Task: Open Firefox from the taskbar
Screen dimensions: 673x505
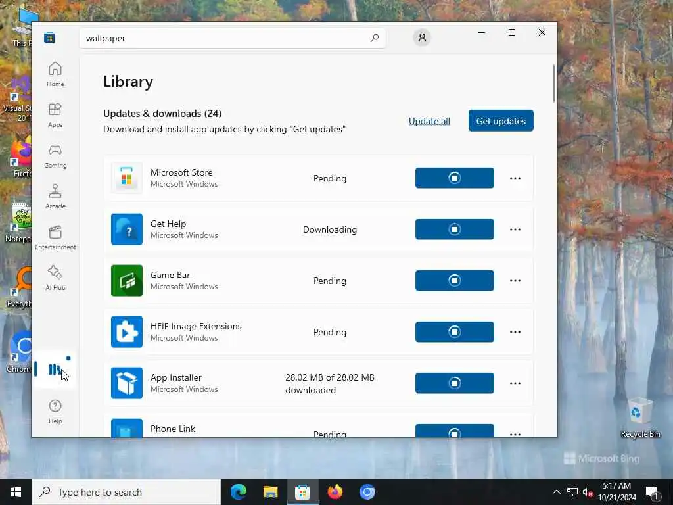Action: (x=335, y=492)
